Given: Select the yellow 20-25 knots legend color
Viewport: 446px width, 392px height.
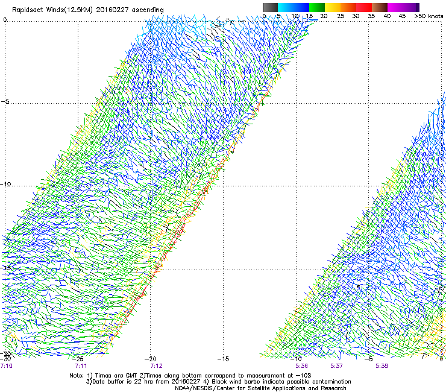Looking at the screenshot, I should [x=333, y=7].
